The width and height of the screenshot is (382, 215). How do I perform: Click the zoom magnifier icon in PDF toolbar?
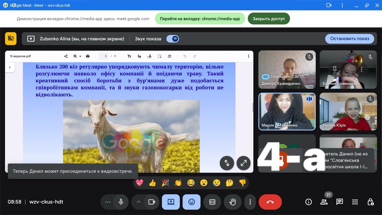pyautogui.click(x=75, y=56)
